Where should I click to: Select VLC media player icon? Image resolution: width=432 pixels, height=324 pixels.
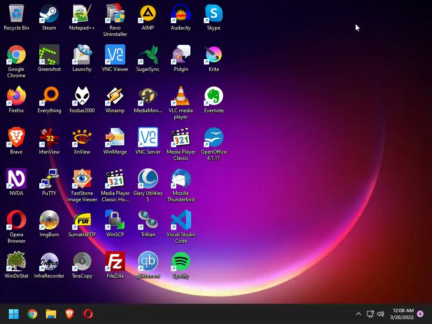coord(181,96)
